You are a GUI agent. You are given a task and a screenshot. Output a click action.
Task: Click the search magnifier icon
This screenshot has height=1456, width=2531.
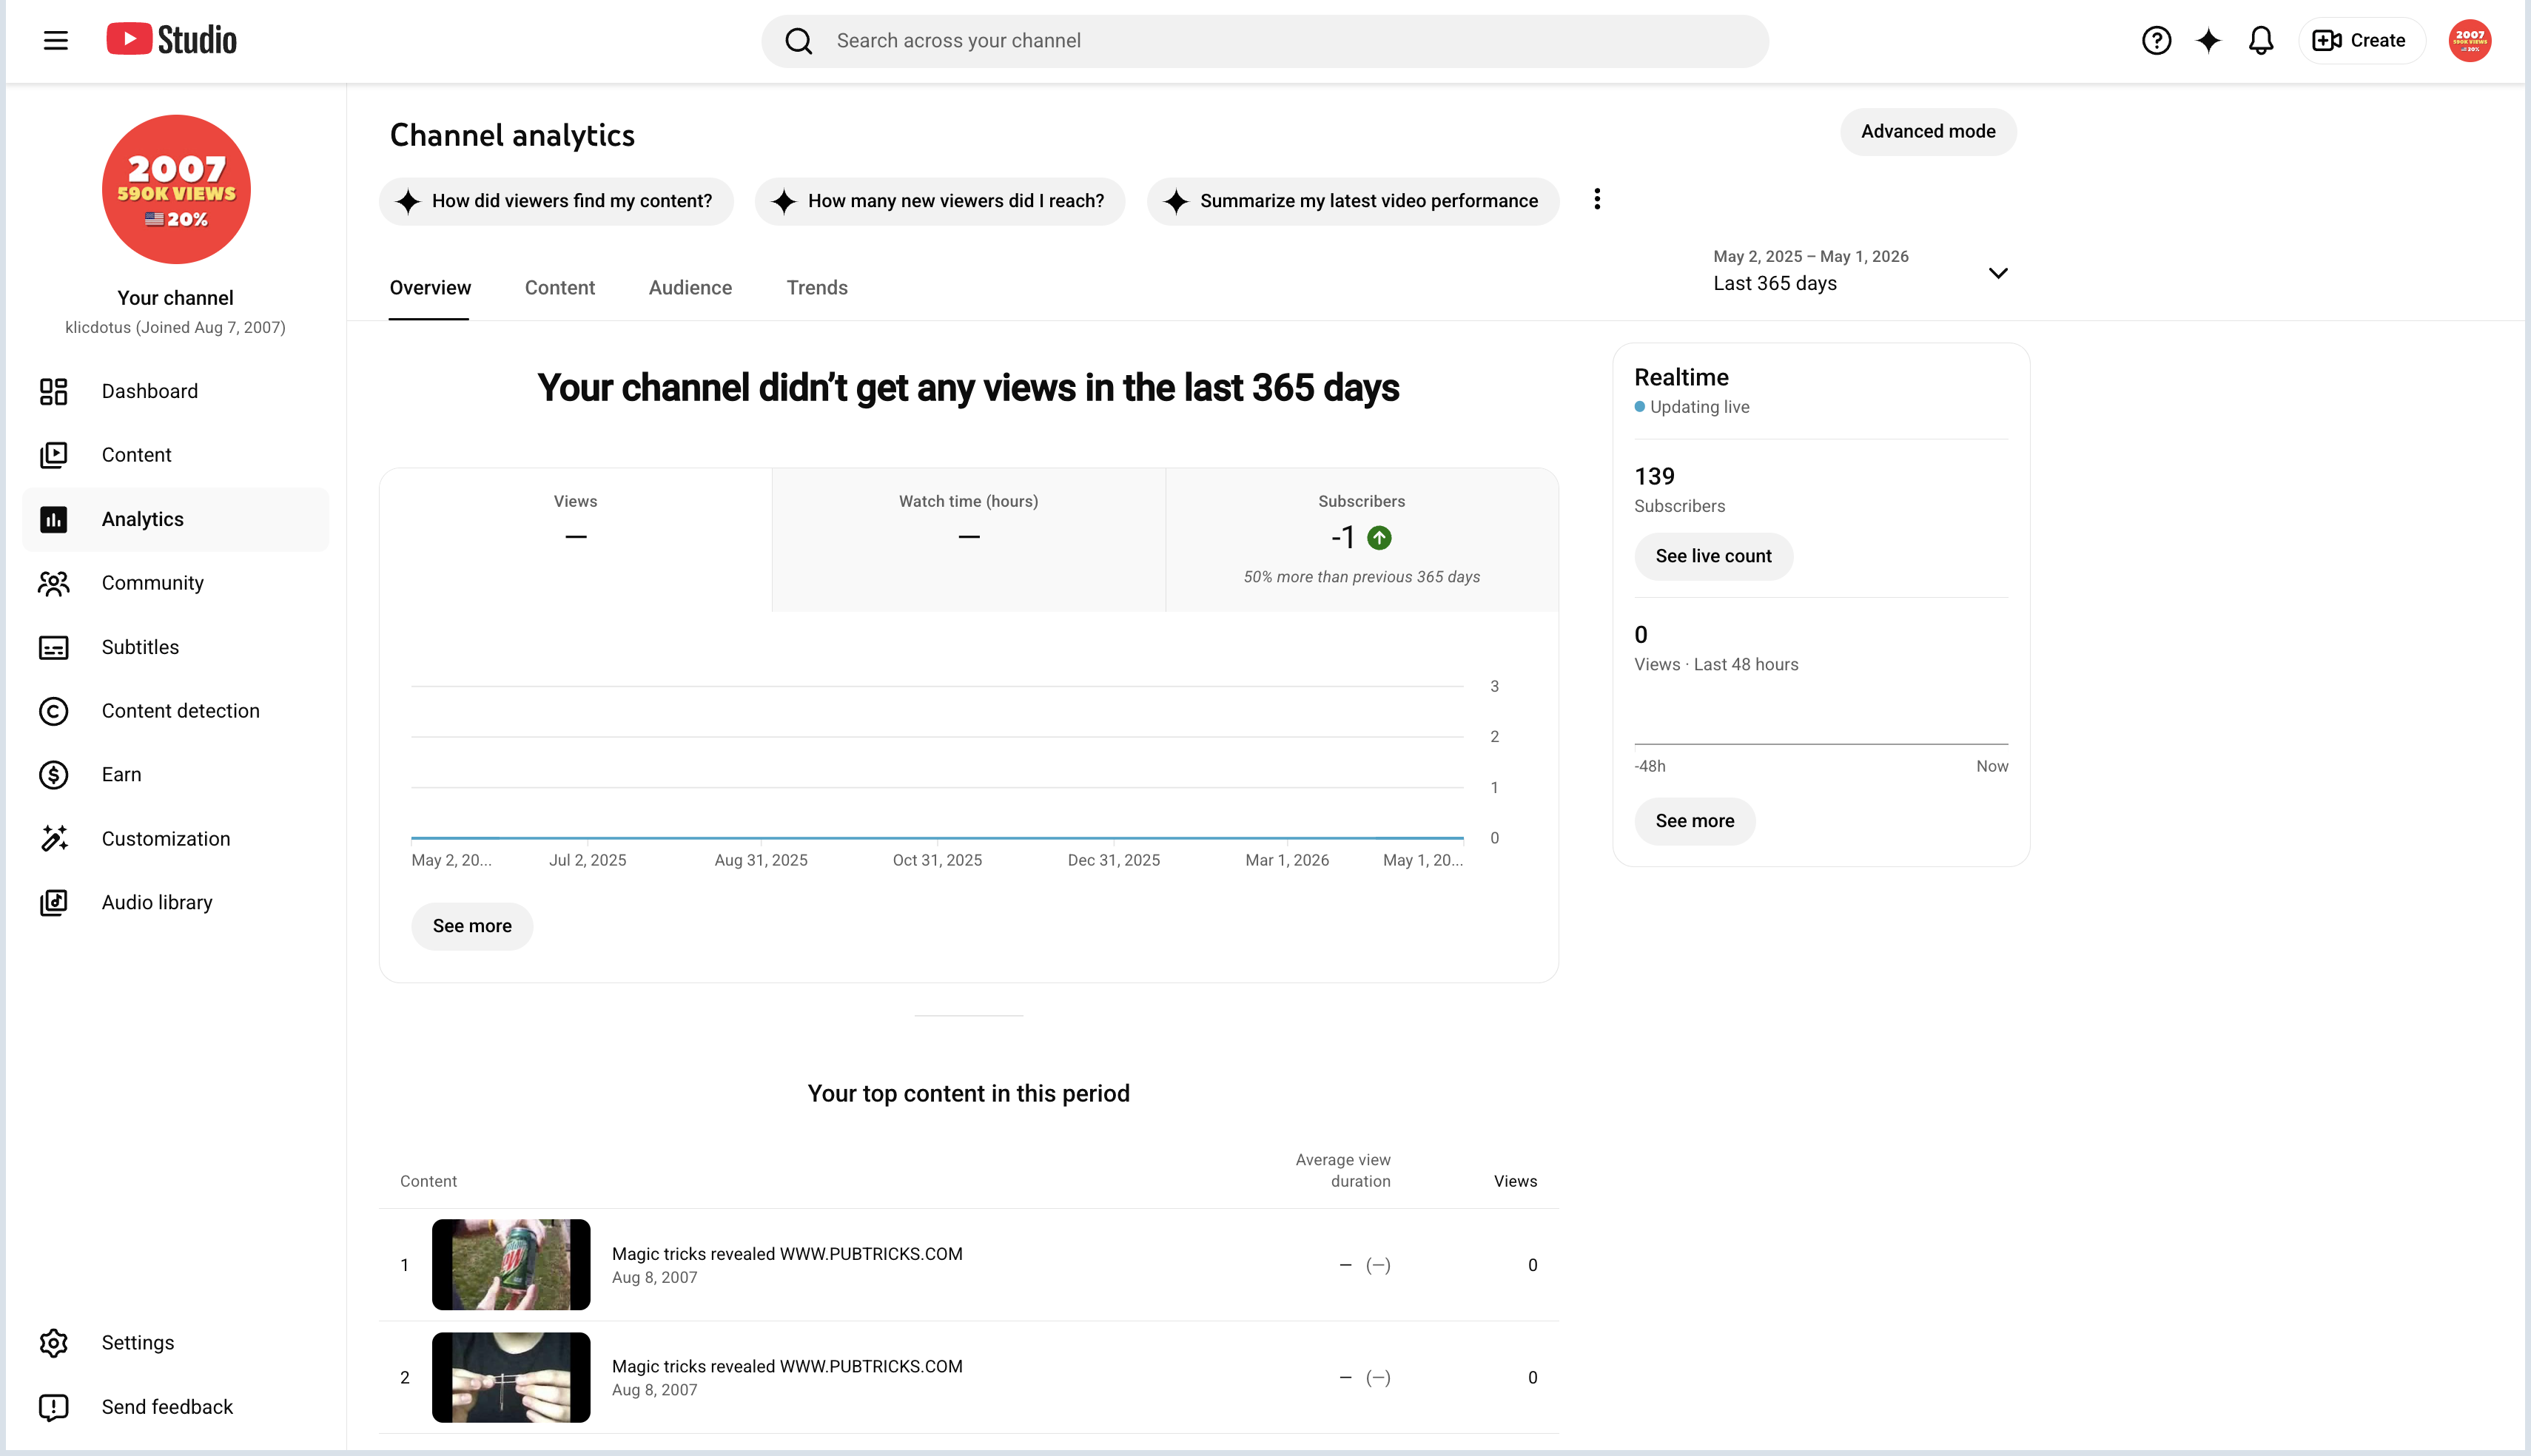(x=798, y=41)
